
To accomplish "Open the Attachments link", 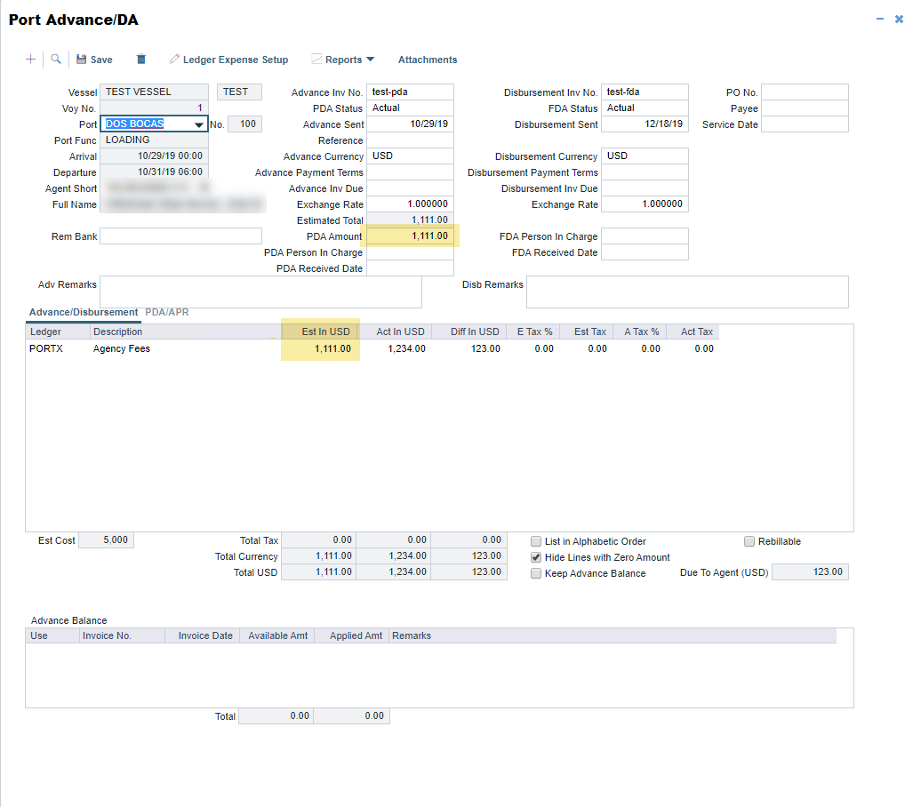I will 428,60.
